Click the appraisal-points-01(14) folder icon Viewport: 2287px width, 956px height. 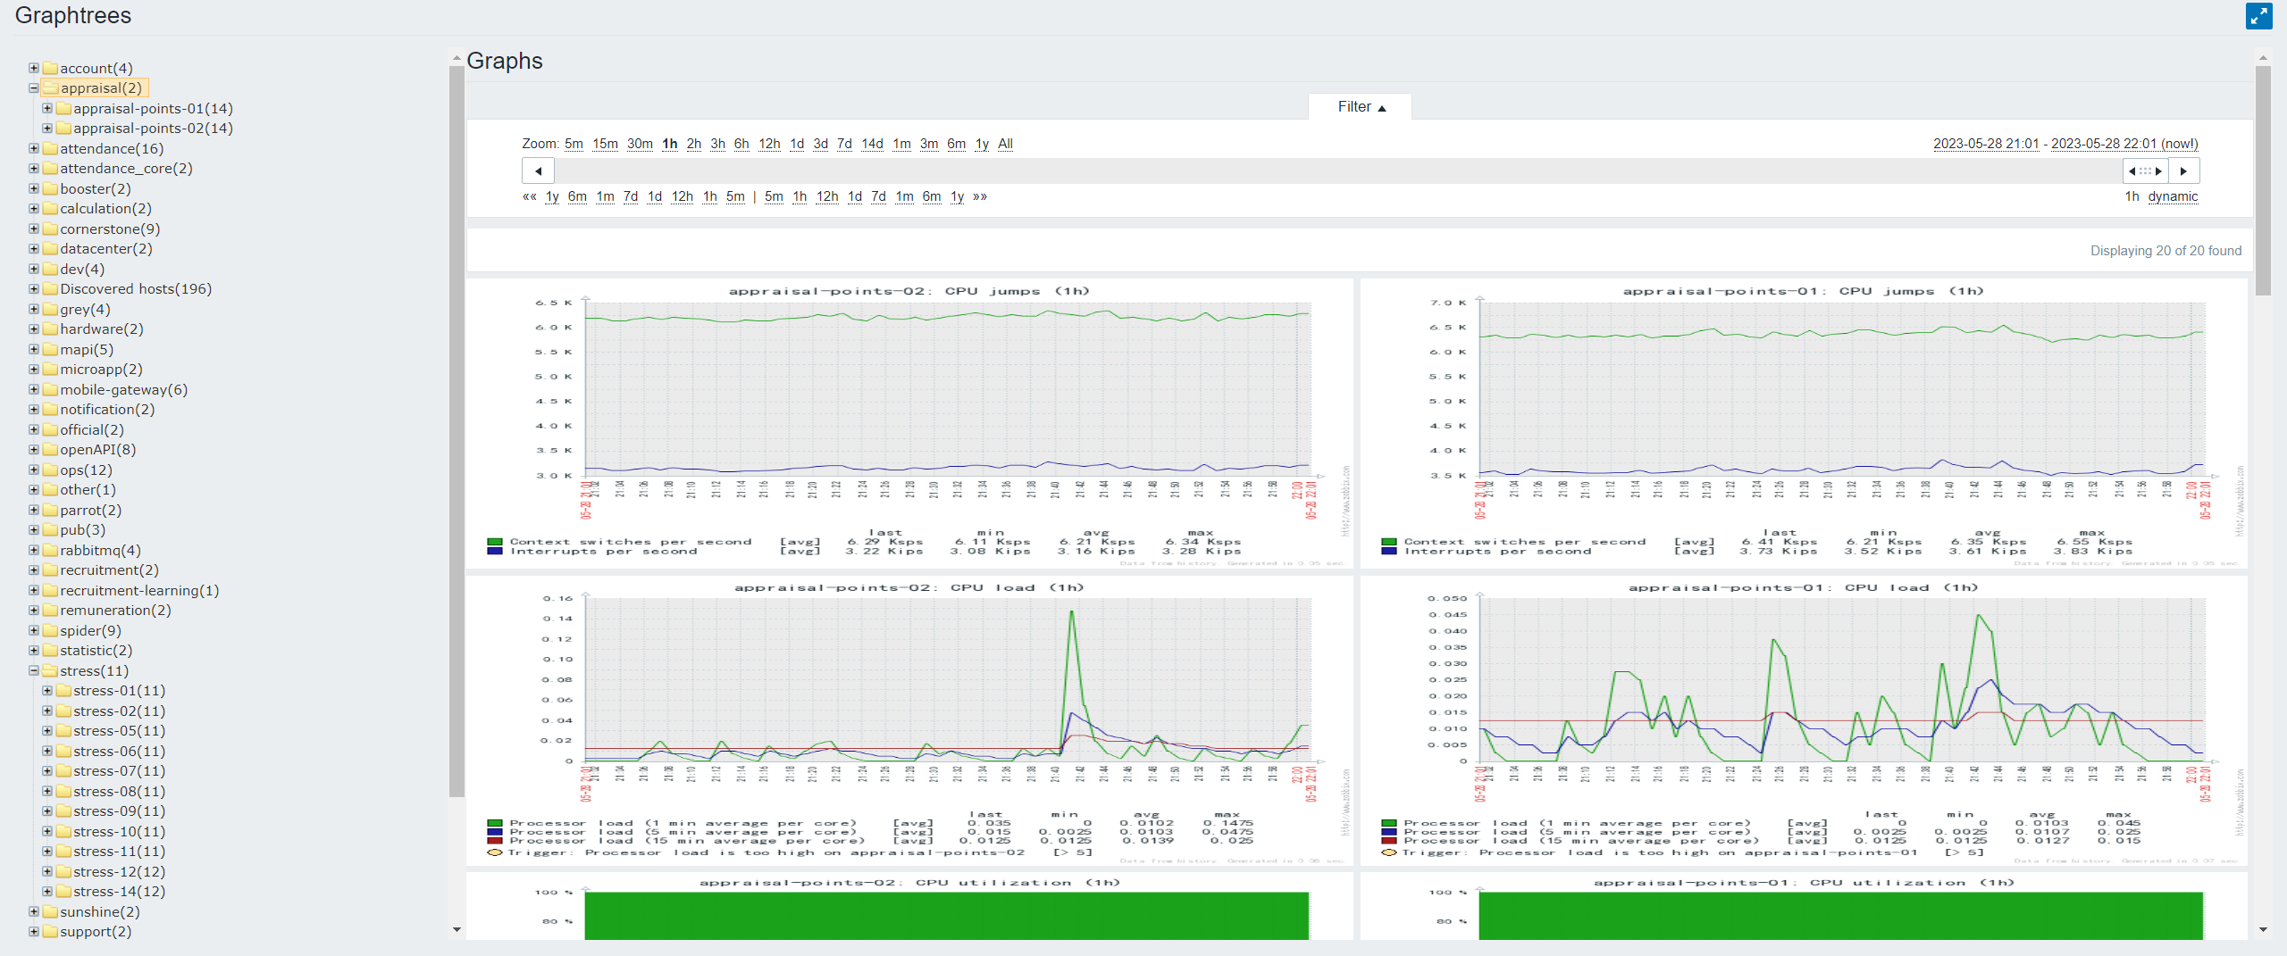pos(64,108)
